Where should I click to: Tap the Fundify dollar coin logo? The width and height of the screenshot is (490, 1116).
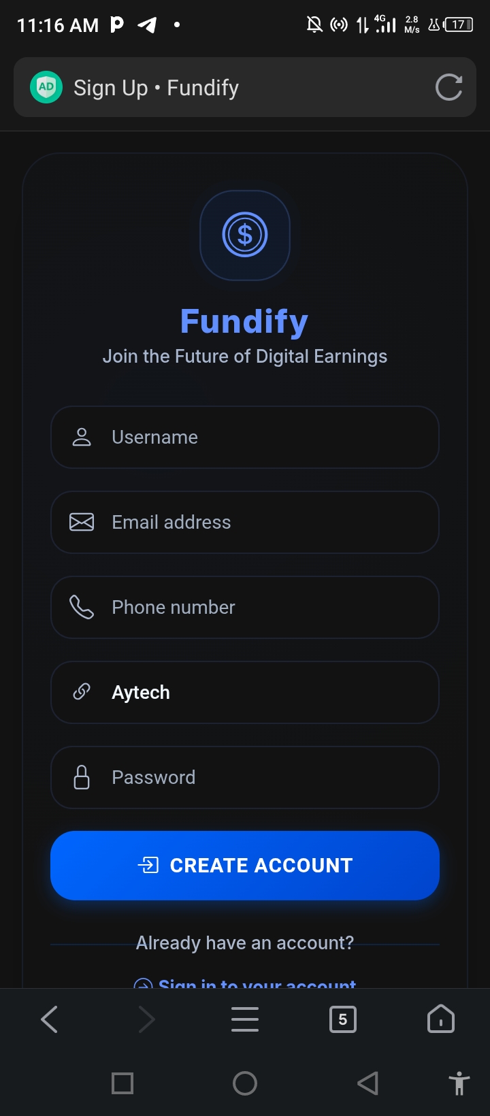point(245,235)
